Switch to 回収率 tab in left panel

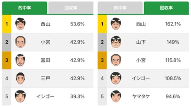pyautogui.click(x=71, y=8)
